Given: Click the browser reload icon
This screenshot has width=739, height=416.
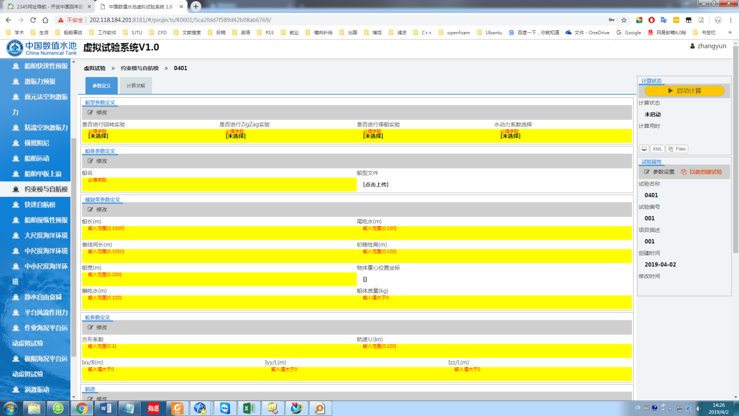Looking at the screenshot, I should 35,20.
